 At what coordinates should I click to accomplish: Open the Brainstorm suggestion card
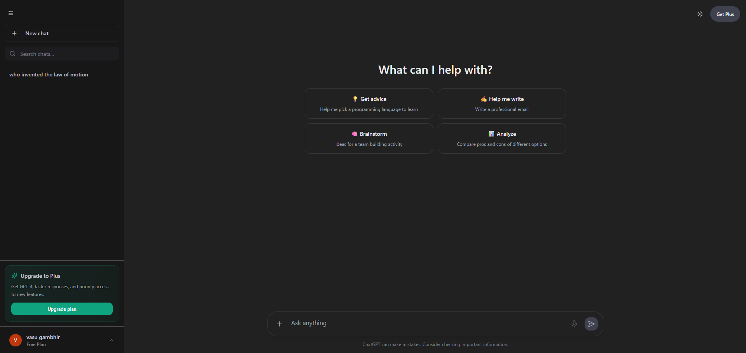point(369,138)
